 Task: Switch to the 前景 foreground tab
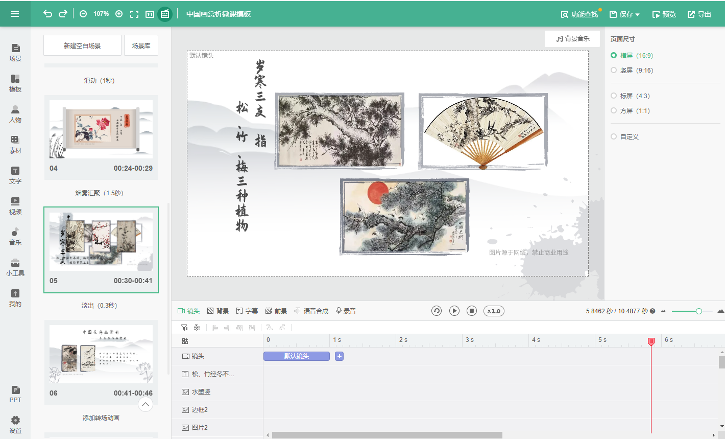click(276, 311)
